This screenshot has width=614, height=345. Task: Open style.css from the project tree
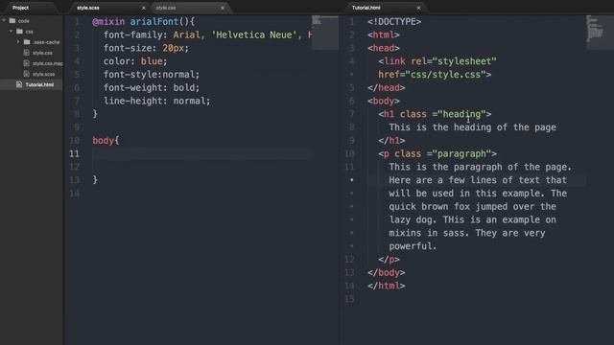[x=42, y=53]
